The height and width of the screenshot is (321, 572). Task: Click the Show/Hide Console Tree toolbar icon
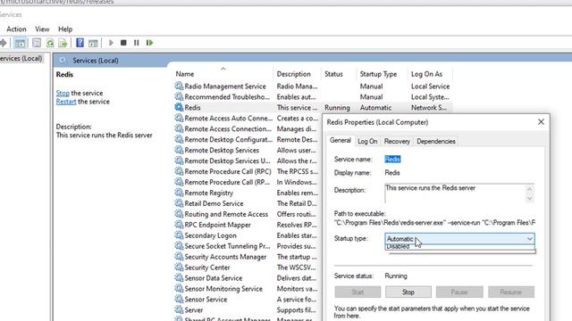[x=20, y=43]
